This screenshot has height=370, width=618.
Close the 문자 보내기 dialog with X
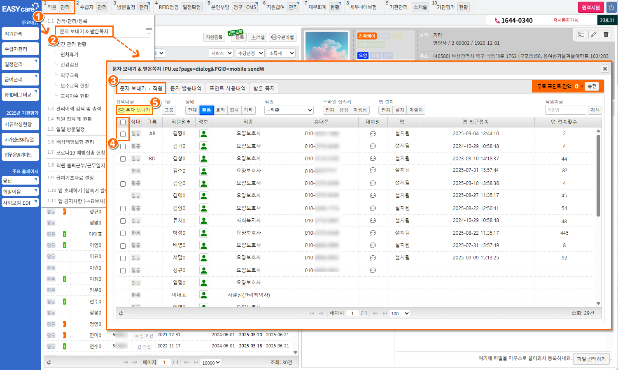605,69
